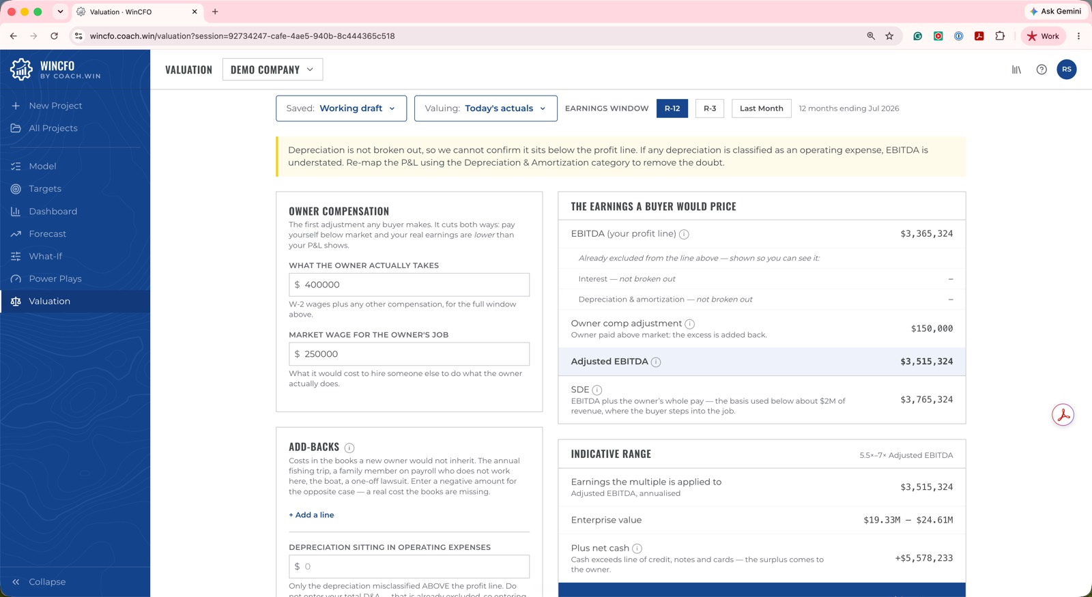Click '+ Add a line' link

[x=311, y=515]
